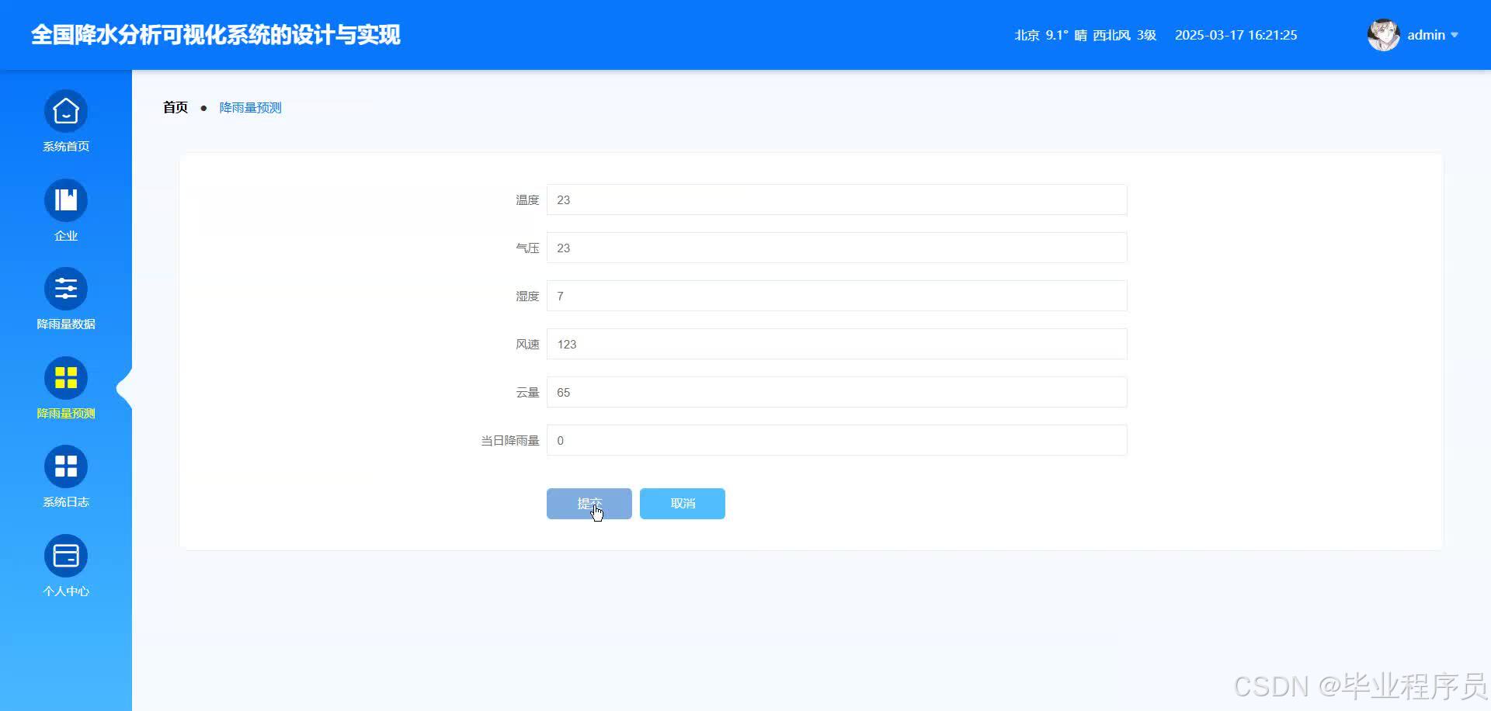The width and height of the screenshot is (1491, 711).
Task: Click the 个人中心 menu label
Action: 66,591
